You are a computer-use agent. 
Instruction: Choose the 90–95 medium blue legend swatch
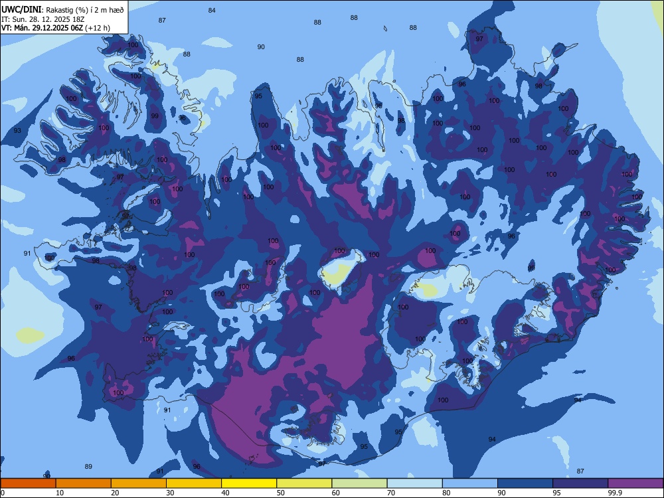(x=525, y=483)
